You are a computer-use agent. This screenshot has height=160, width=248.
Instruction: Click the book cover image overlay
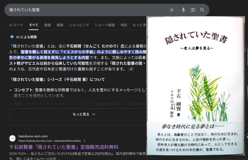click(196, 86)
